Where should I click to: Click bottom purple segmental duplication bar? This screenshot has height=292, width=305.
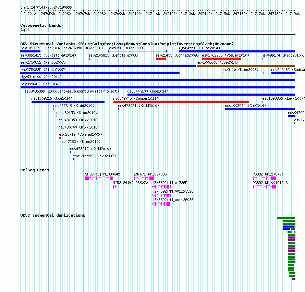click(294, 279)
